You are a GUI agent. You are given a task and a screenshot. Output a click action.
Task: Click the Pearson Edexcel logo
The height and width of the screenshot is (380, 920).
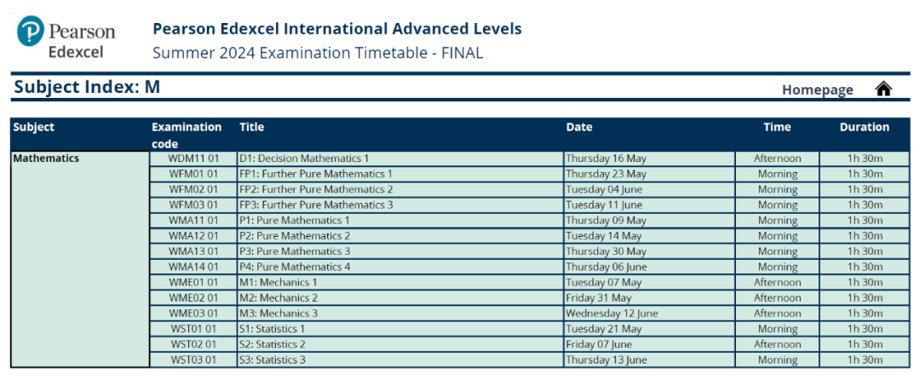tap(66, 38)
